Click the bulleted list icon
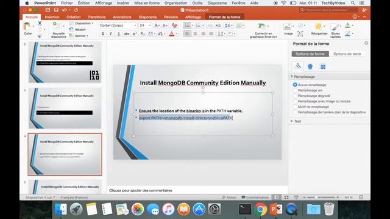 point(187,26)
